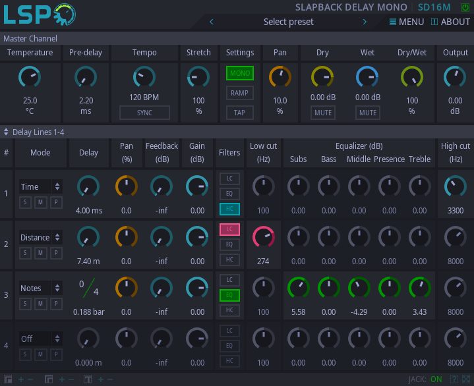Click the help question mark icon
Viewport: 474px width, 386px height.
(x=454, y=379)
